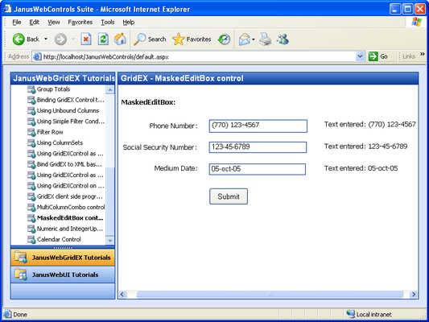Click the JanusWebUI Tutorials folder icon
The height and width of the screenshot is (322, 429).
(21, 275)
